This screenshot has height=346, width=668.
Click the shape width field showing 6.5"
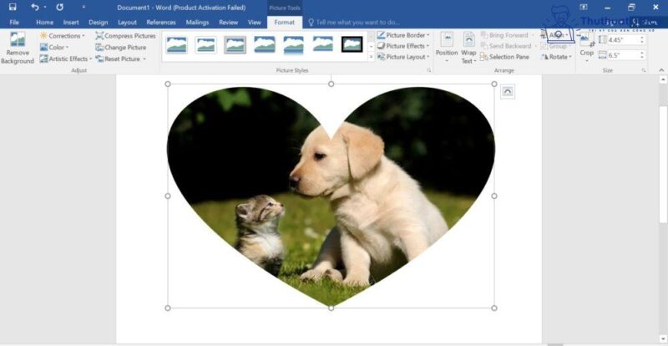point(621,55)
